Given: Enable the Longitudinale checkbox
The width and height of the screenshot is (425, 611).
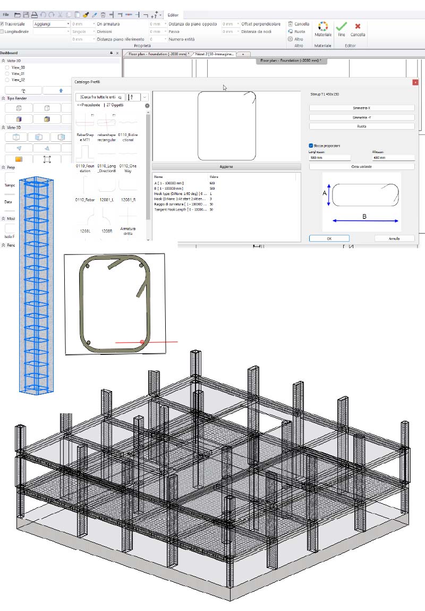Looking at the screenshot, I should pyautogui.click(x=3, y=32).
